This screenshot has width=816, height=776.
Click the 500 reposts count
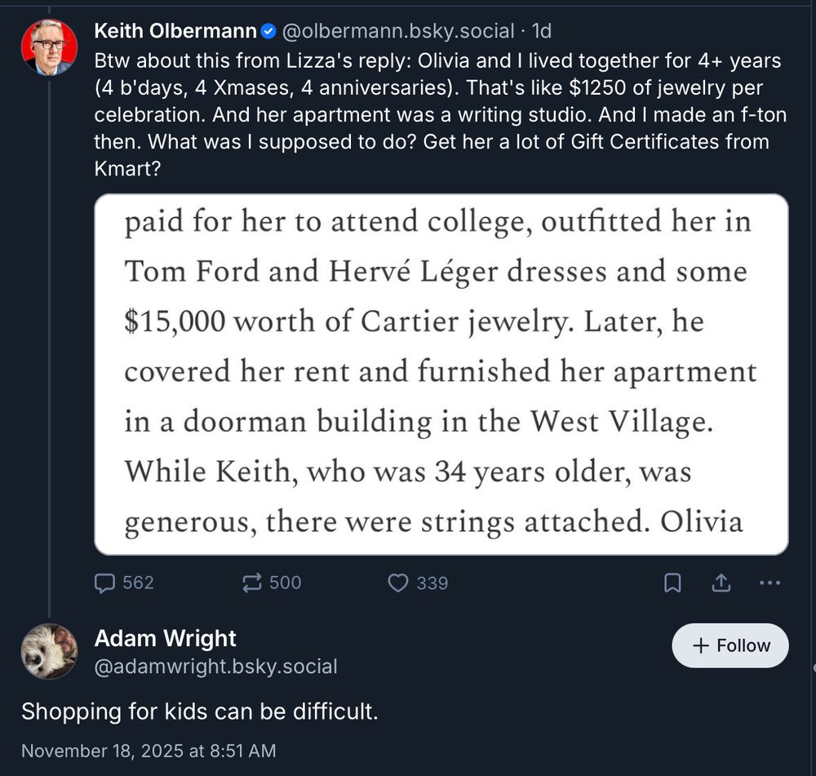pyautogui.click(x=285, y=583)
